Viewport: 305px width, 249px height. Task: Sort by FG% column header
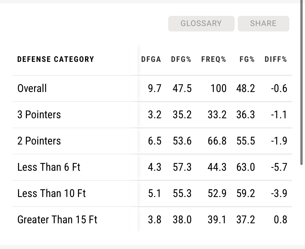(247, 59)
